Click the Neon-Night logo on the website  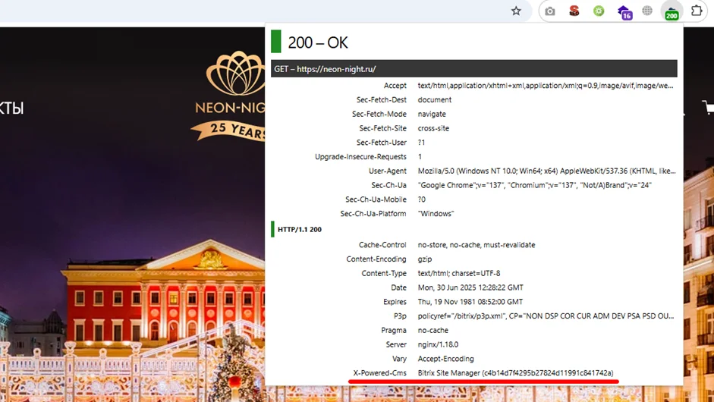coord(229,95)
